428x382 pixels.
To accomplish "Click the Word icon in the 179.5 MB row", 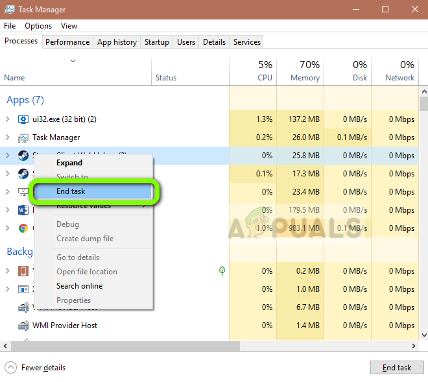I will pos(23,210).
